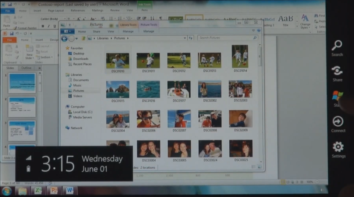The height and width of the screenshot is (197, 354).
Task: Open the Explorer Home ribbon tab
Action: coord(82,31)
